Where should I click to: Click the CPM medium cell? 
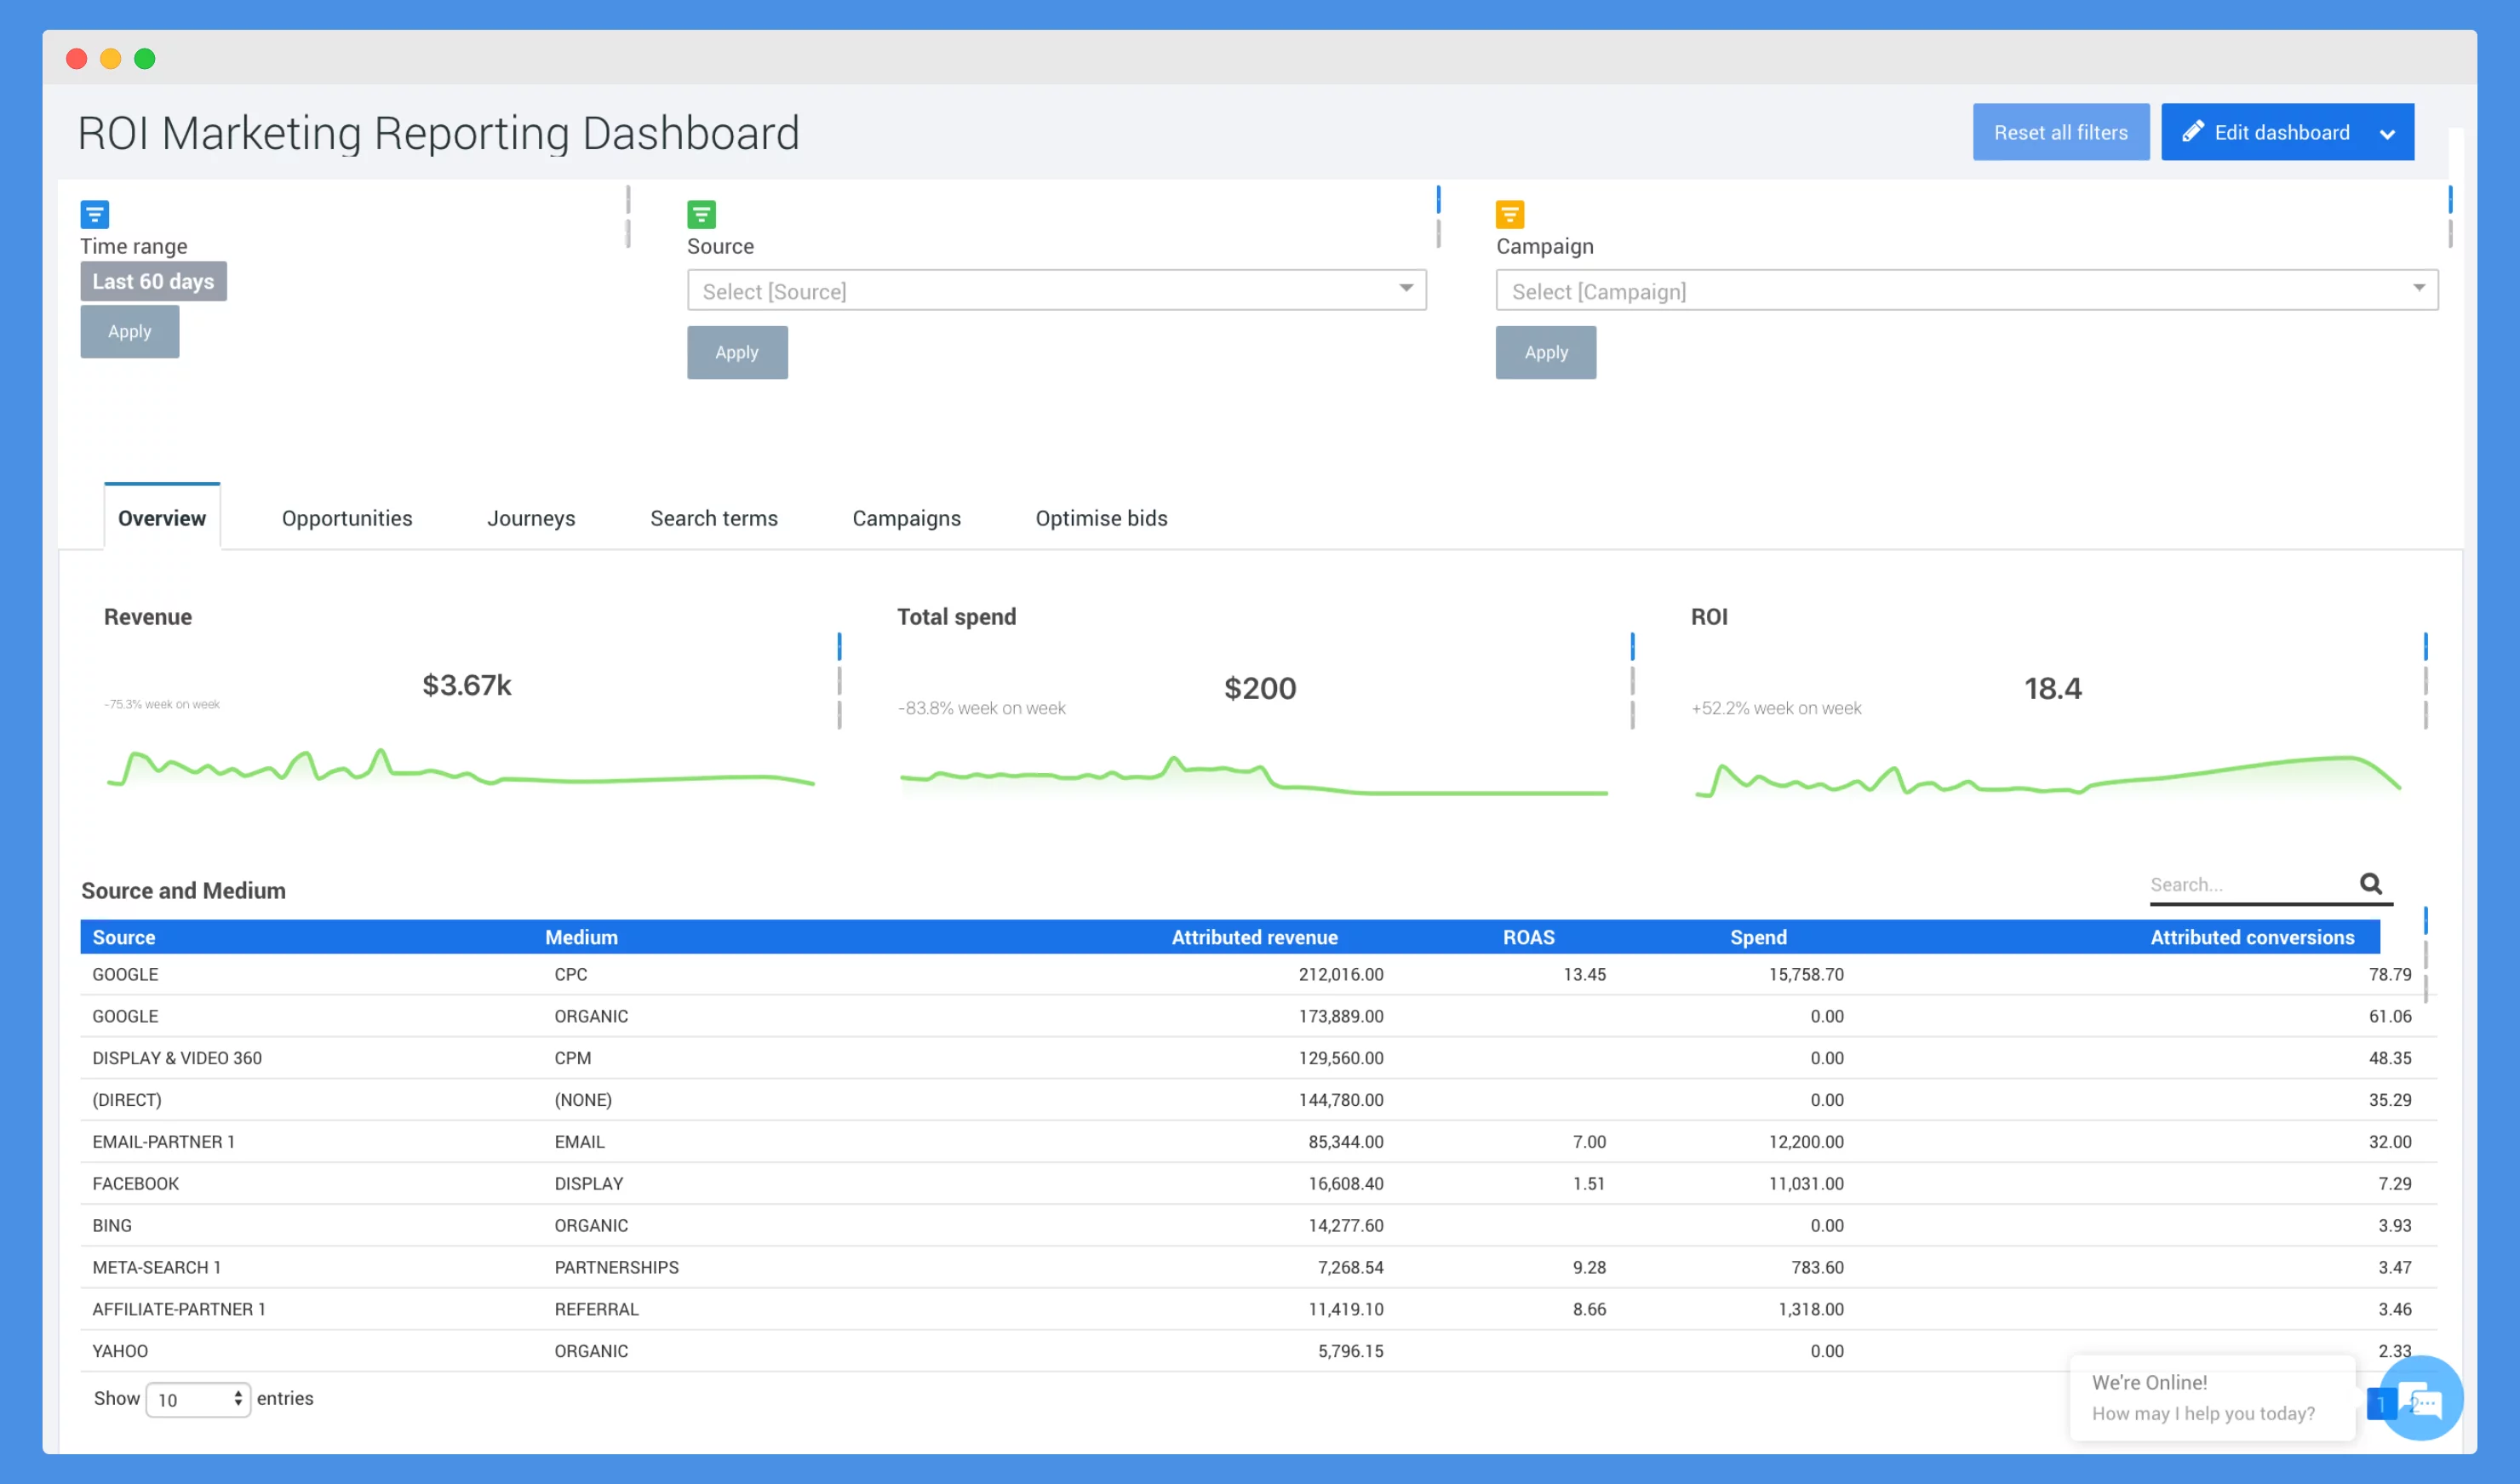(573, 1058)
